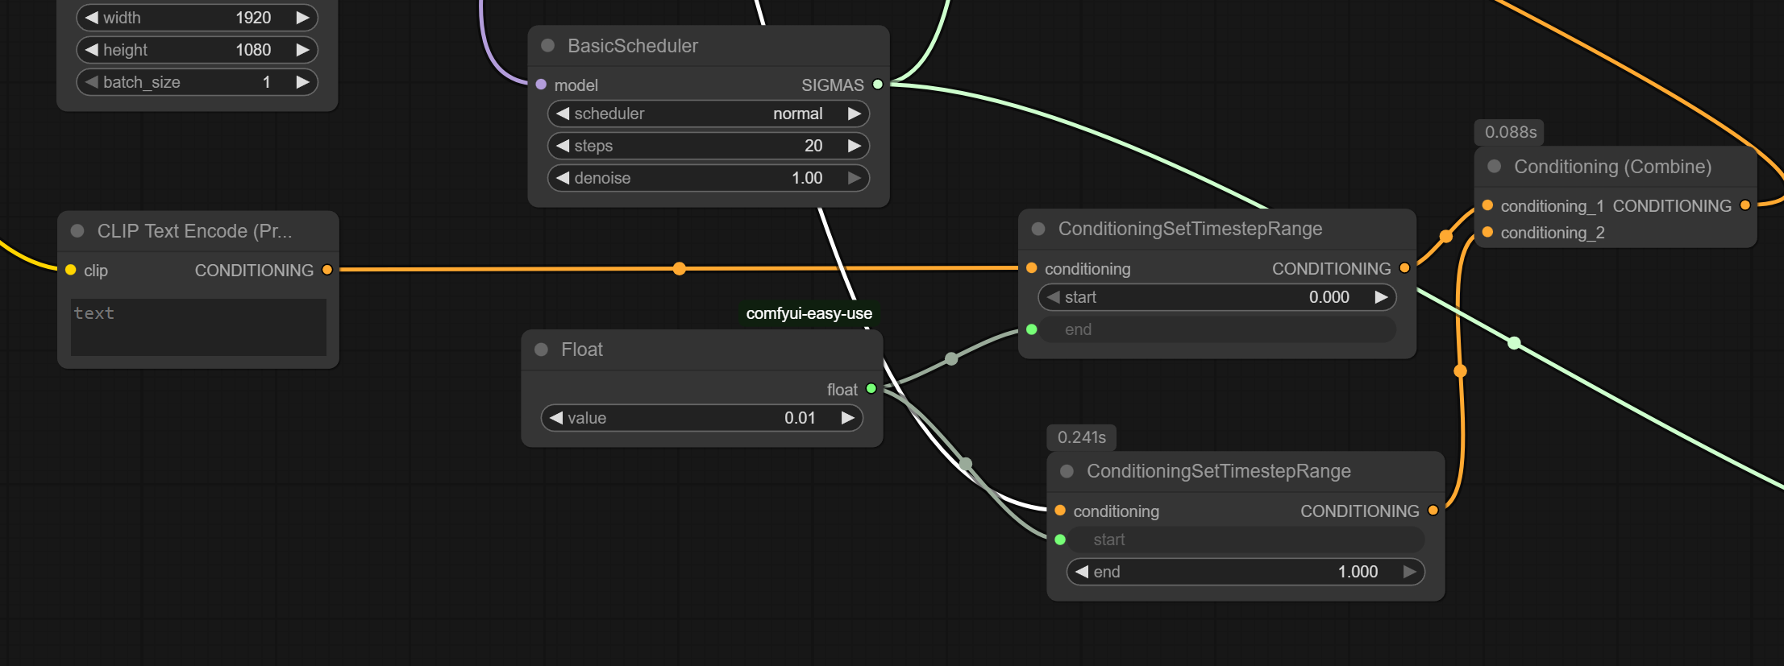1784x666 pixels.
Task: Increase the width value with right arrow
Action: point(303,18)
